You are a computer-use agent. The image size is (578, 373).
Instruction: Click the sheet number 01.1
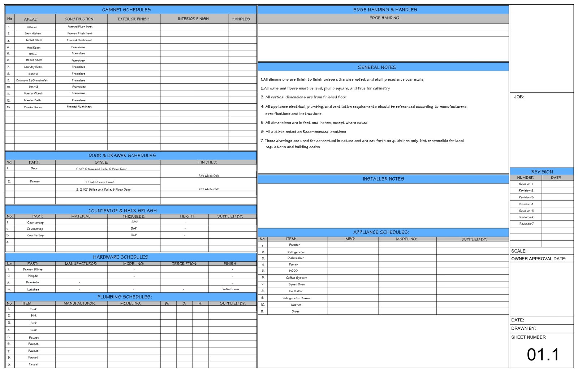click(543, 355)
